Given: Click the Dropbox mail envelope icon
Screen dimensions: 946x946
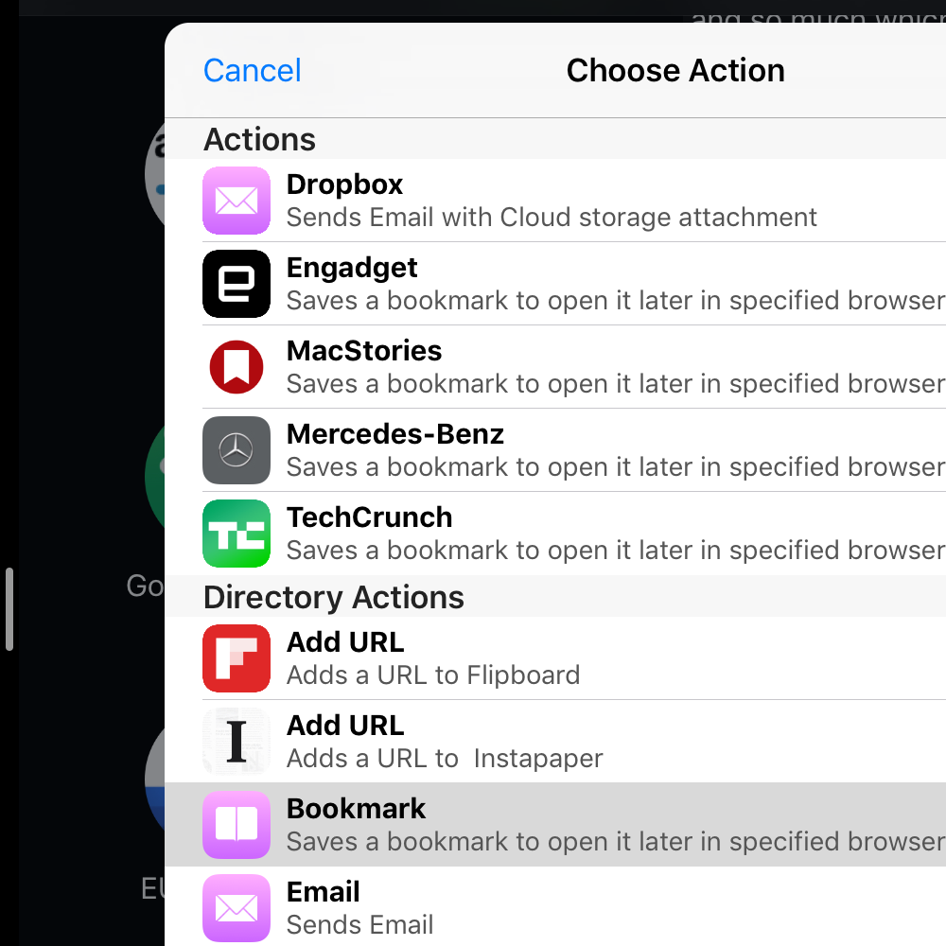Looking at the screenshot, I should pos(236,201).
